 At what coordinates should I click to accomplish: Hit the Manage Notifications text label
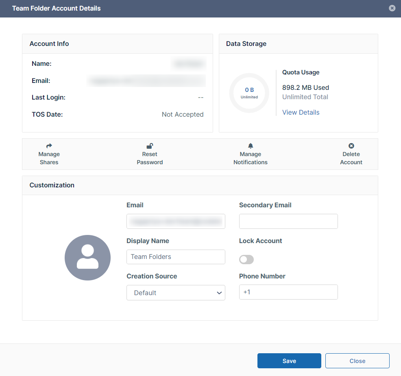[x=251, y=158]
